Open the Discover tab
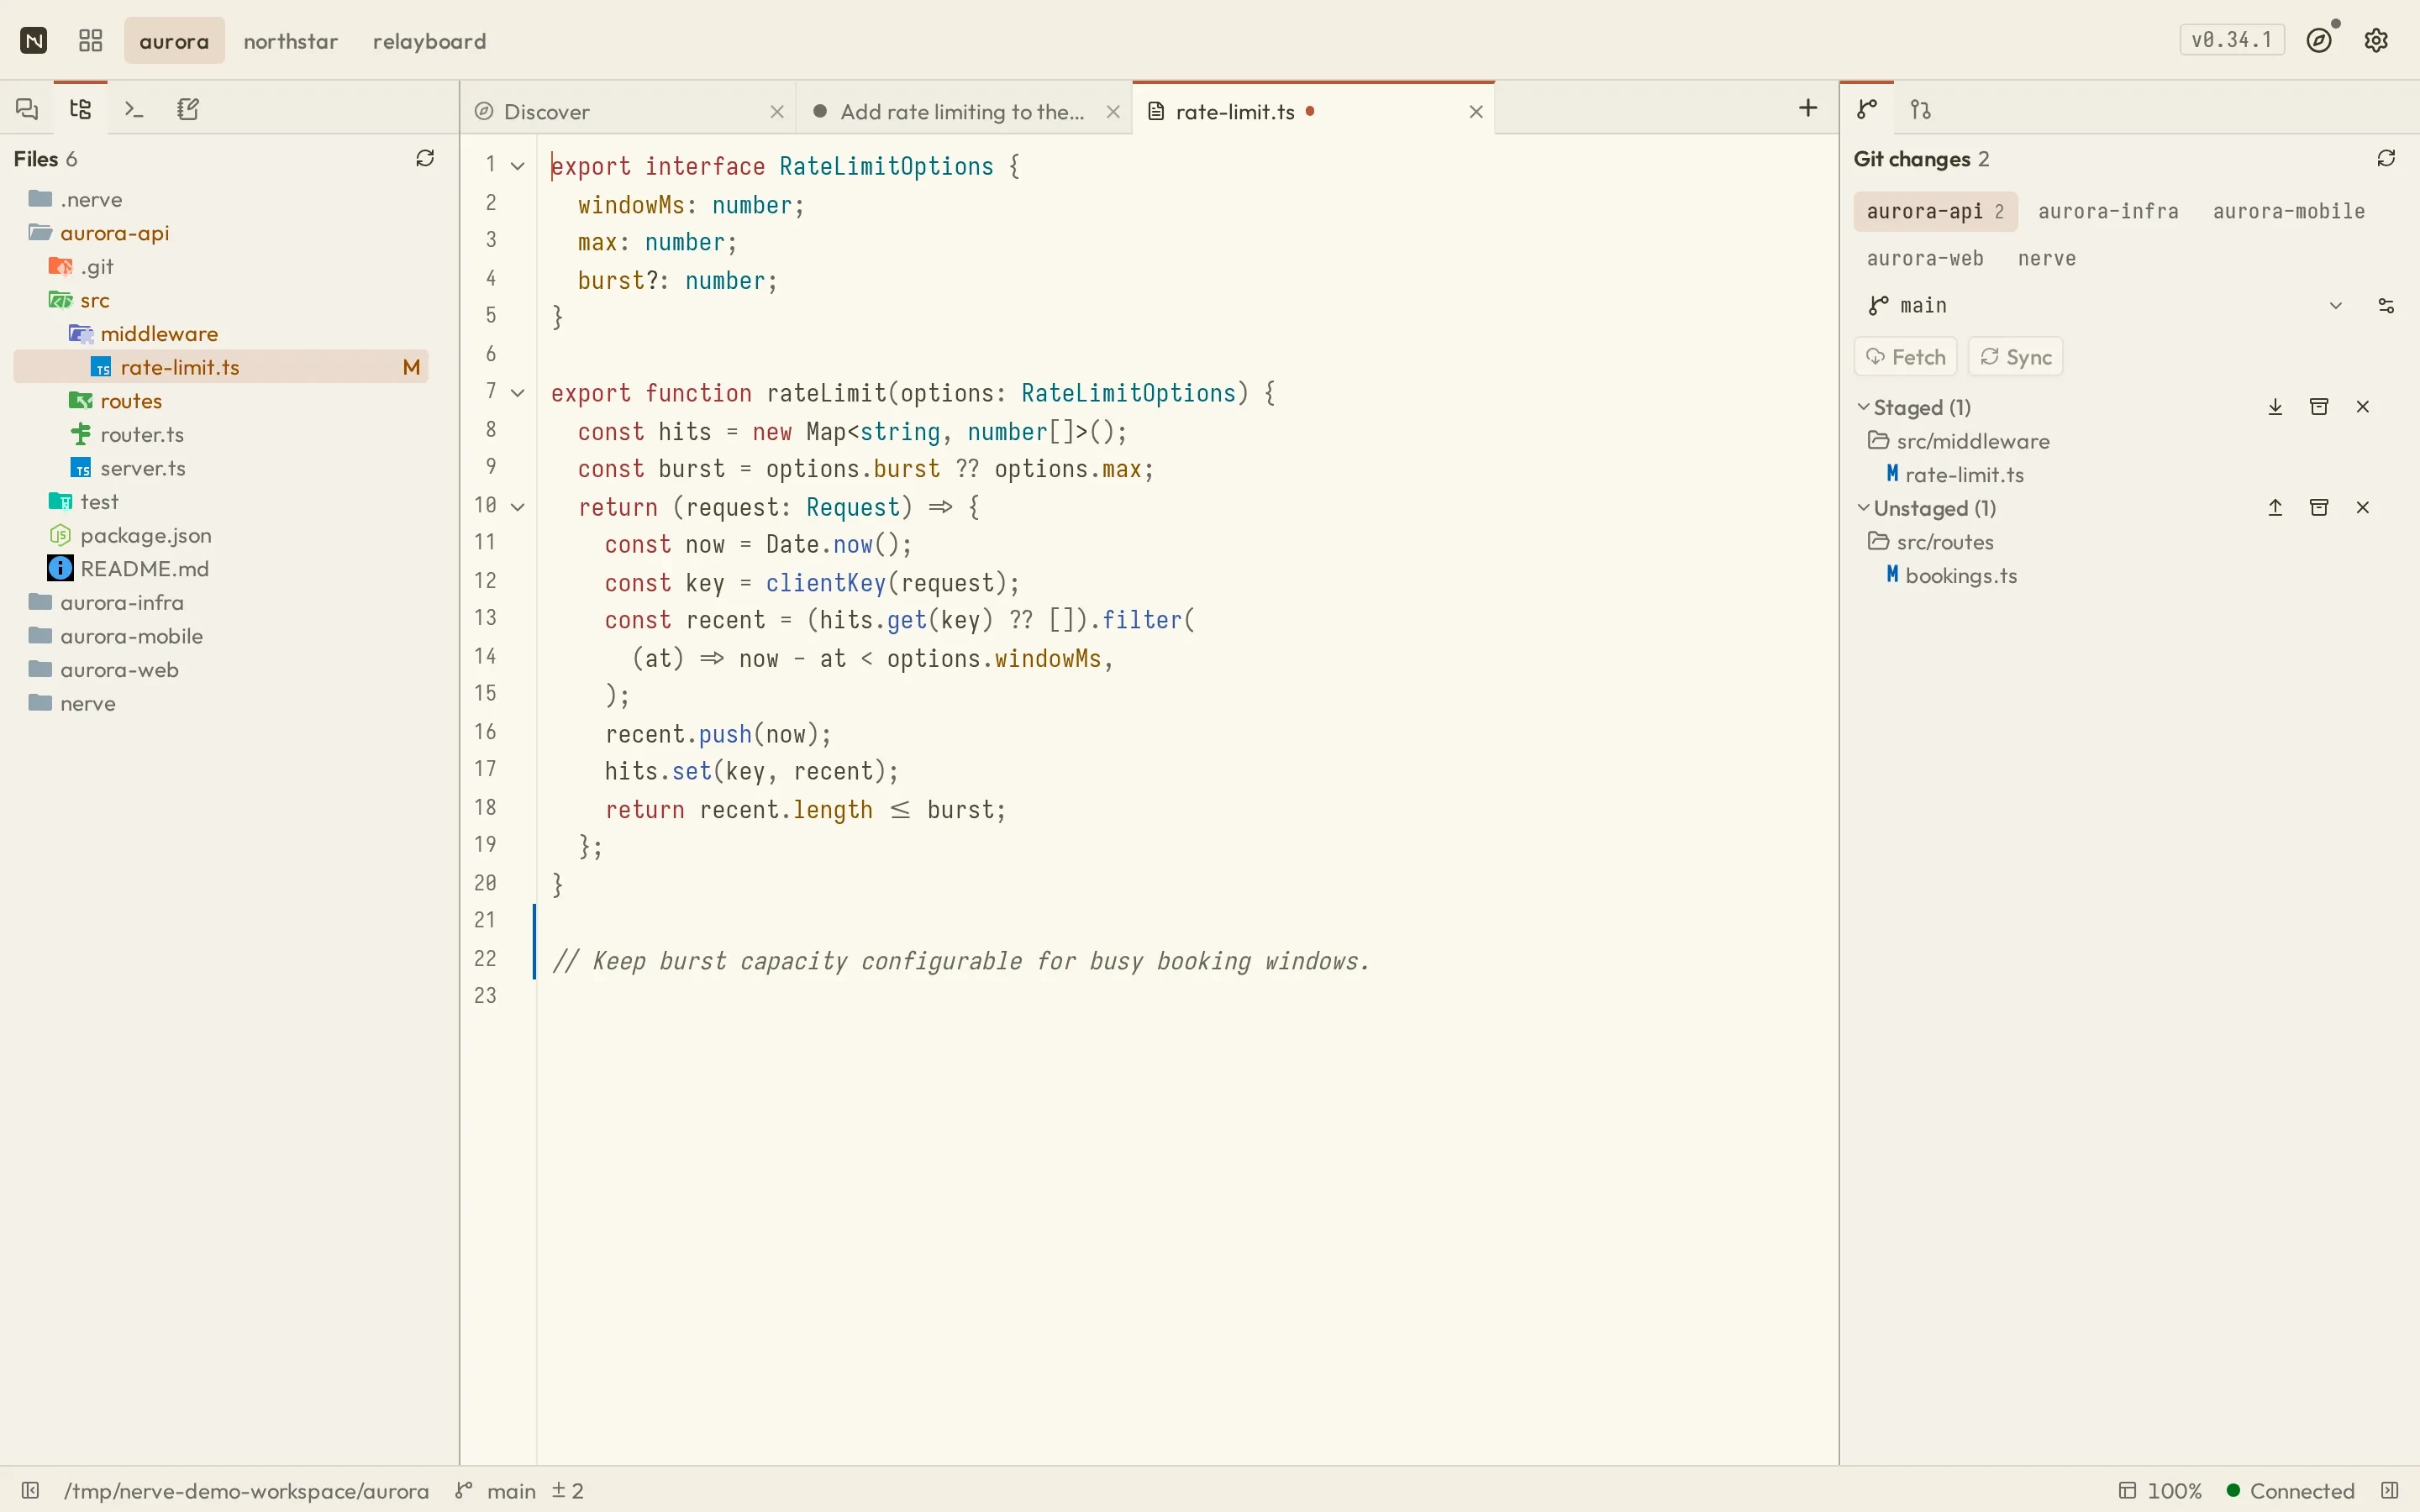This screenshot has height=1512, width=2420. click(629, 111)
